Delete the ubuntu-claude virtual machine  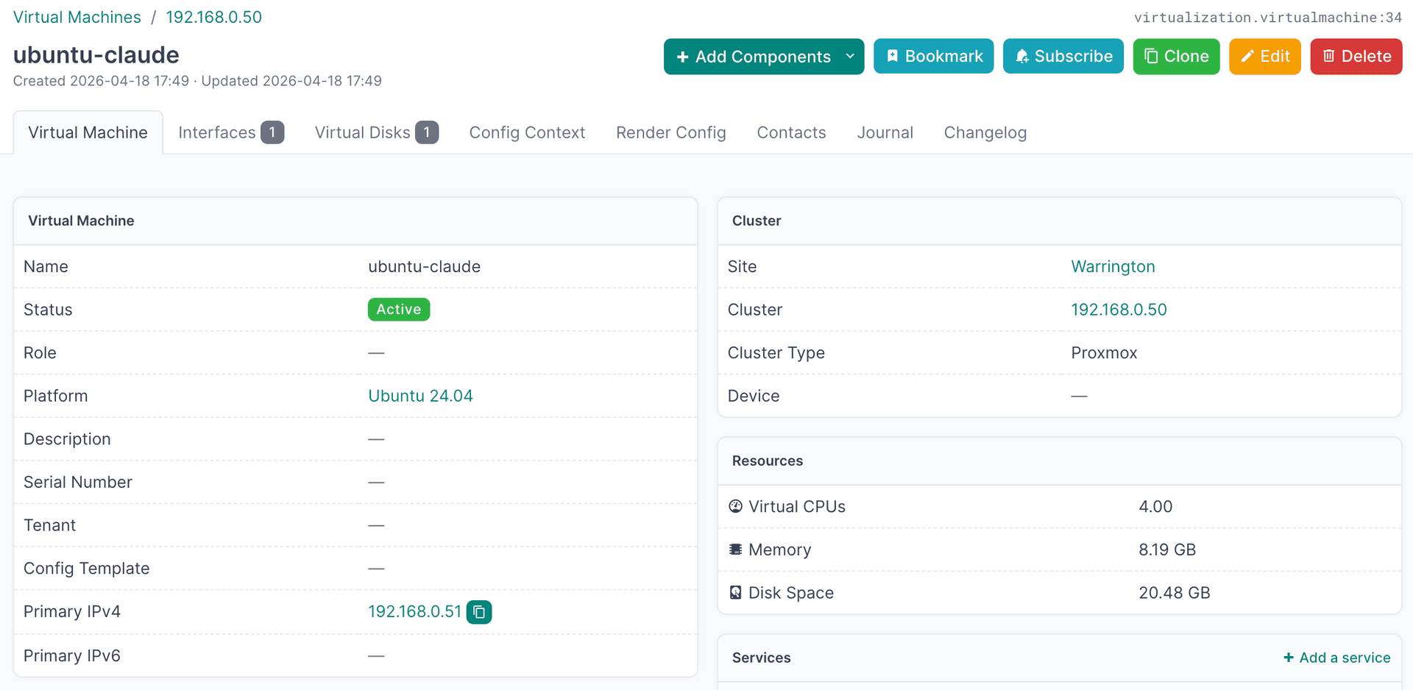pyautogui.click(x=1356, y=57)
